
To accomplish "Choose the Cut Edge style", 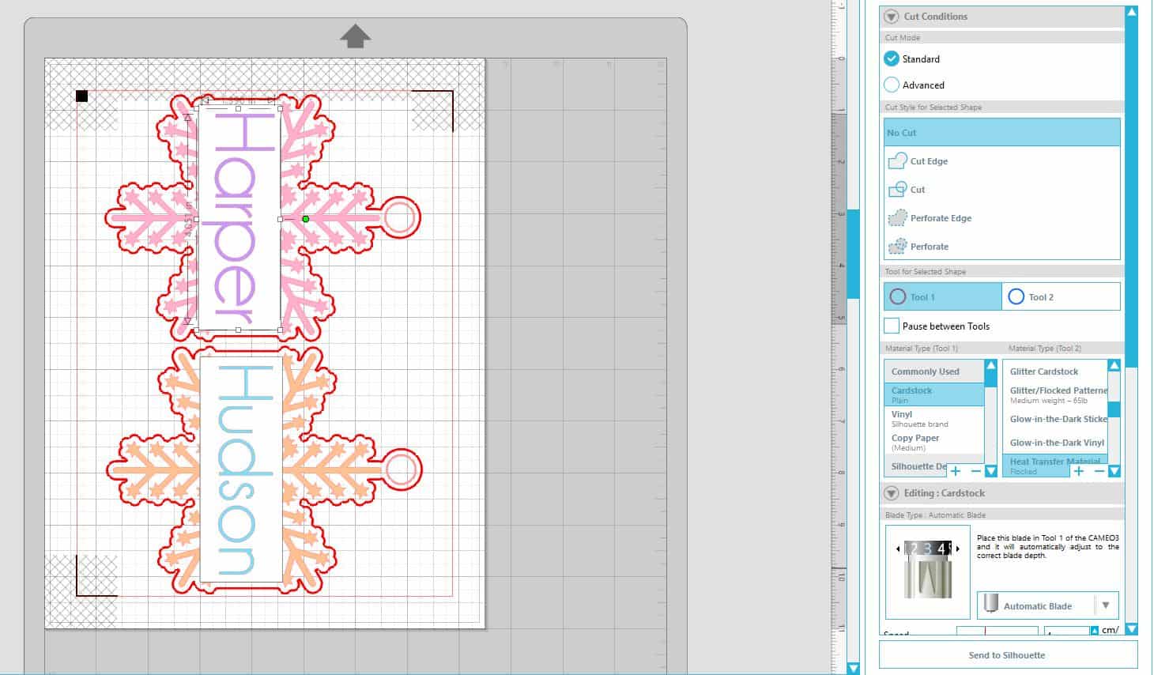I will click(x=1001, y=160).
